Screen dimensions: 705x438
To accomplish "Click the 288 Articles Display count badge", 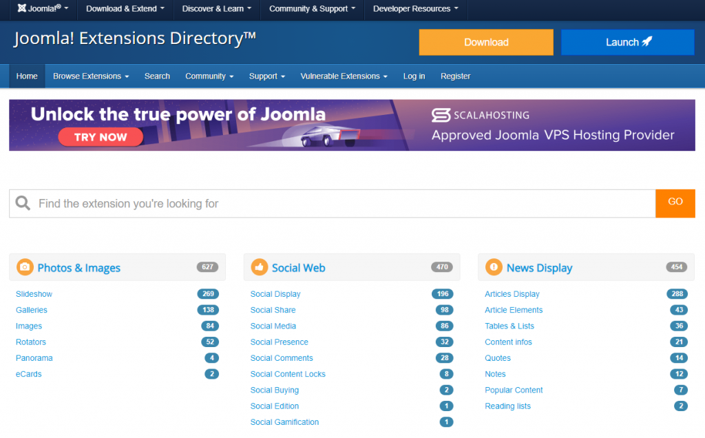I will (x=677, y=293).
